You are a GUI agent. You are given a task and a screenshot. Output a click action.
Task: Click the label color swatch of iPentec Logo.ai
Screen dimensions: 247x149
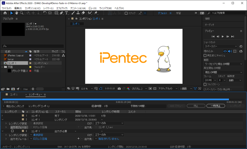tap(31, 55)
